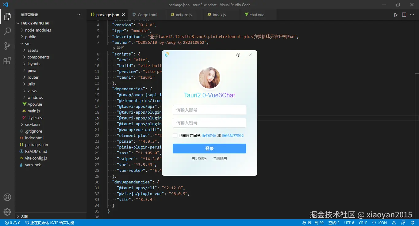Switch to the actions.js tab
419x226 pixels.
(x=184, y=15)
